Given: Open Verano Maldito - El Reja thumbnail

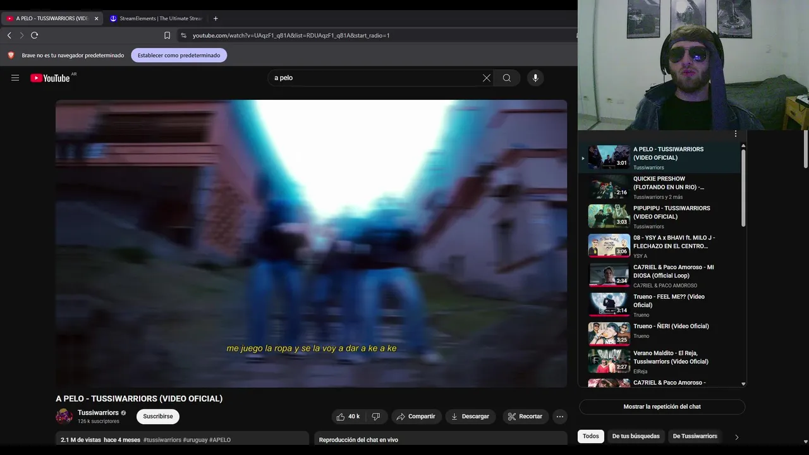Looking at the screenshot, I should pyautogui.click(x=609, y=361).
